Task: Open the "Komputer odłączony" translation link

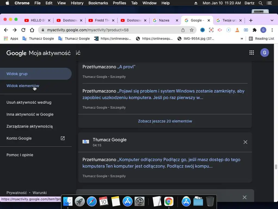Action: (x=161, y=163)
